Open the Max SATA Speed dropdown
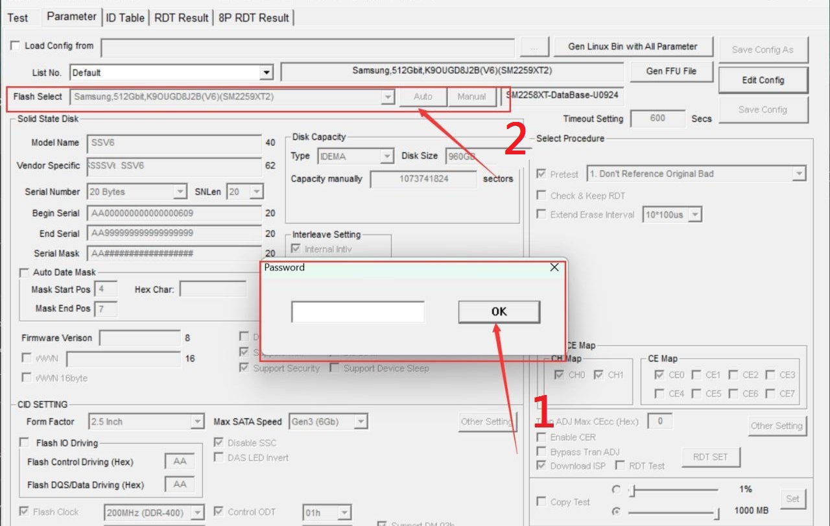Screen dimensions: 830x526 pyautogui.click(x=361, y=422)
